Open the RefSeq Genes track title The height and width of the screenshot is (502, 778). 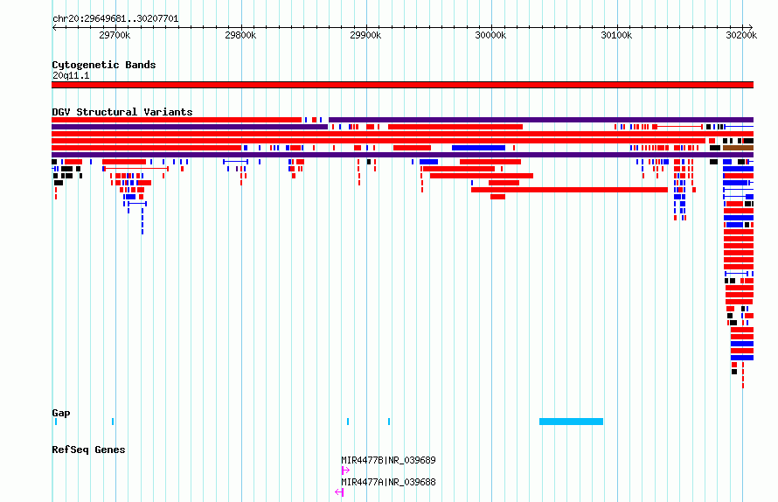pos(88,450)
